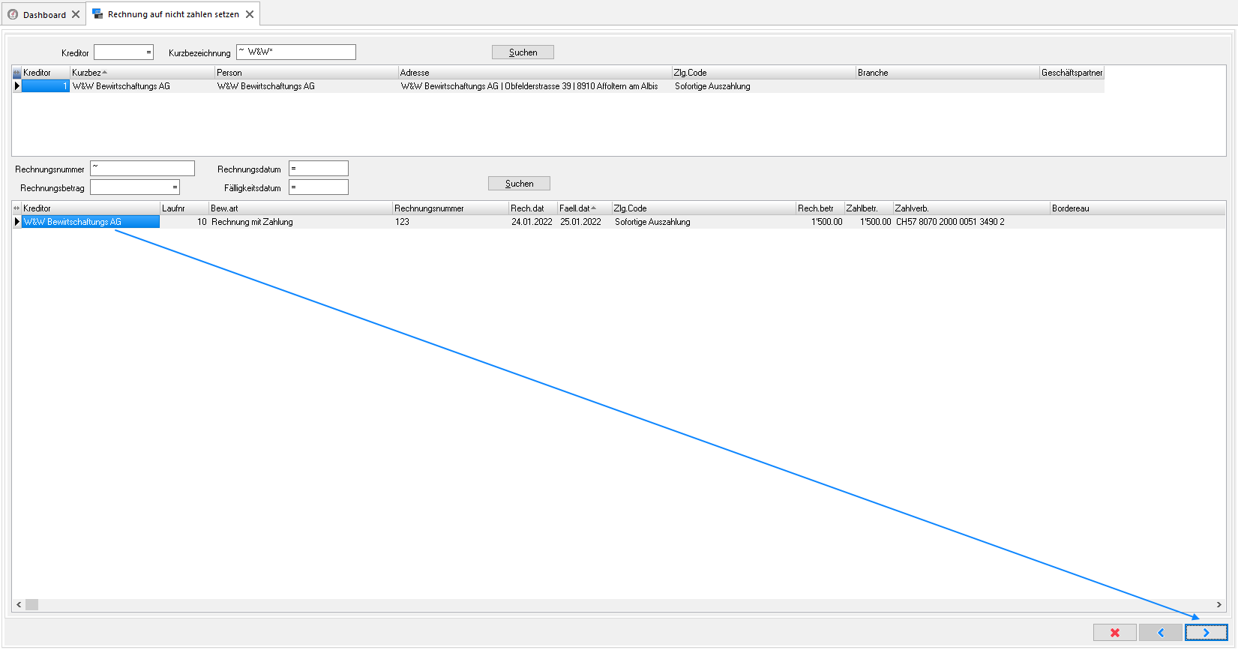Click the Zahlverb. column header
The height and width of the screenshot is (650, 1238).
tap(971, 208)
